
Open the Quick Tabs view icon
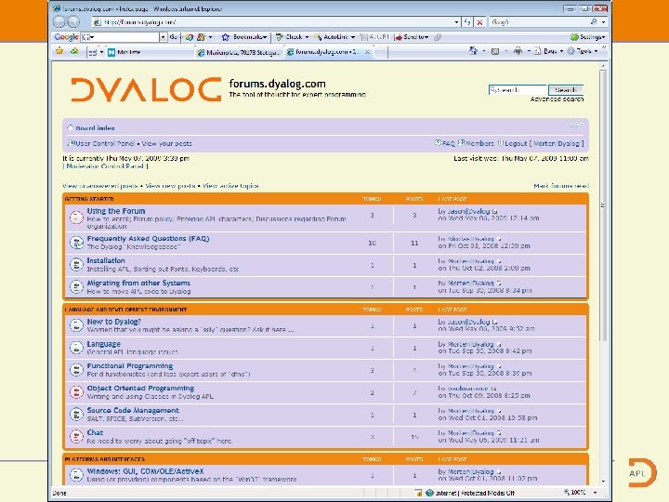click(92, 52)
